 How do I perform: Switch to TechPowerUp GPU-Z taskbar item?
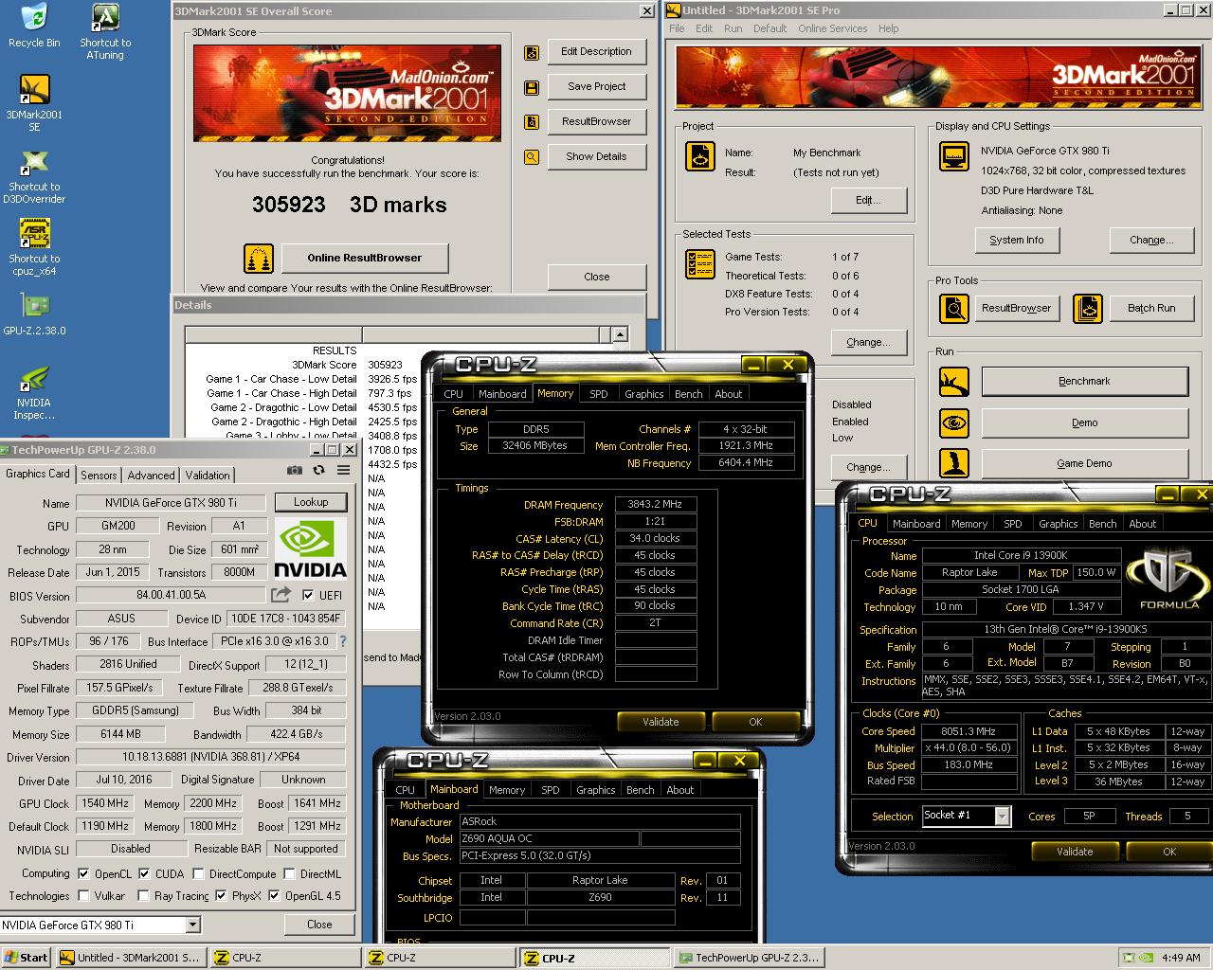click(749, 958)
